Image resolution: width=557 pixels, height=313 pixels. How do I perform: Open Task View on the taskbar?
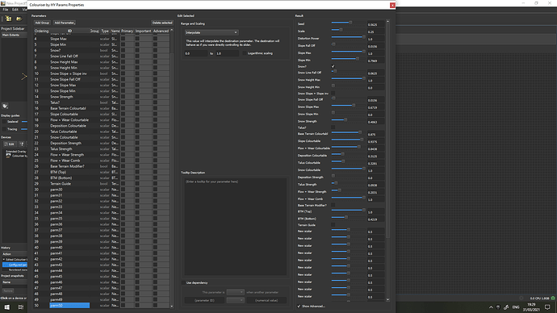pyautogui.click(x=21, y=307)
